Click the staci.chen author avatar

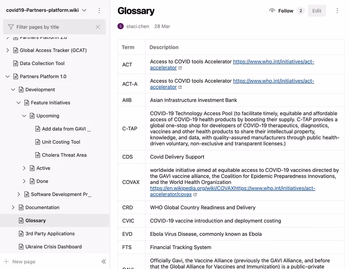point(121,26)
